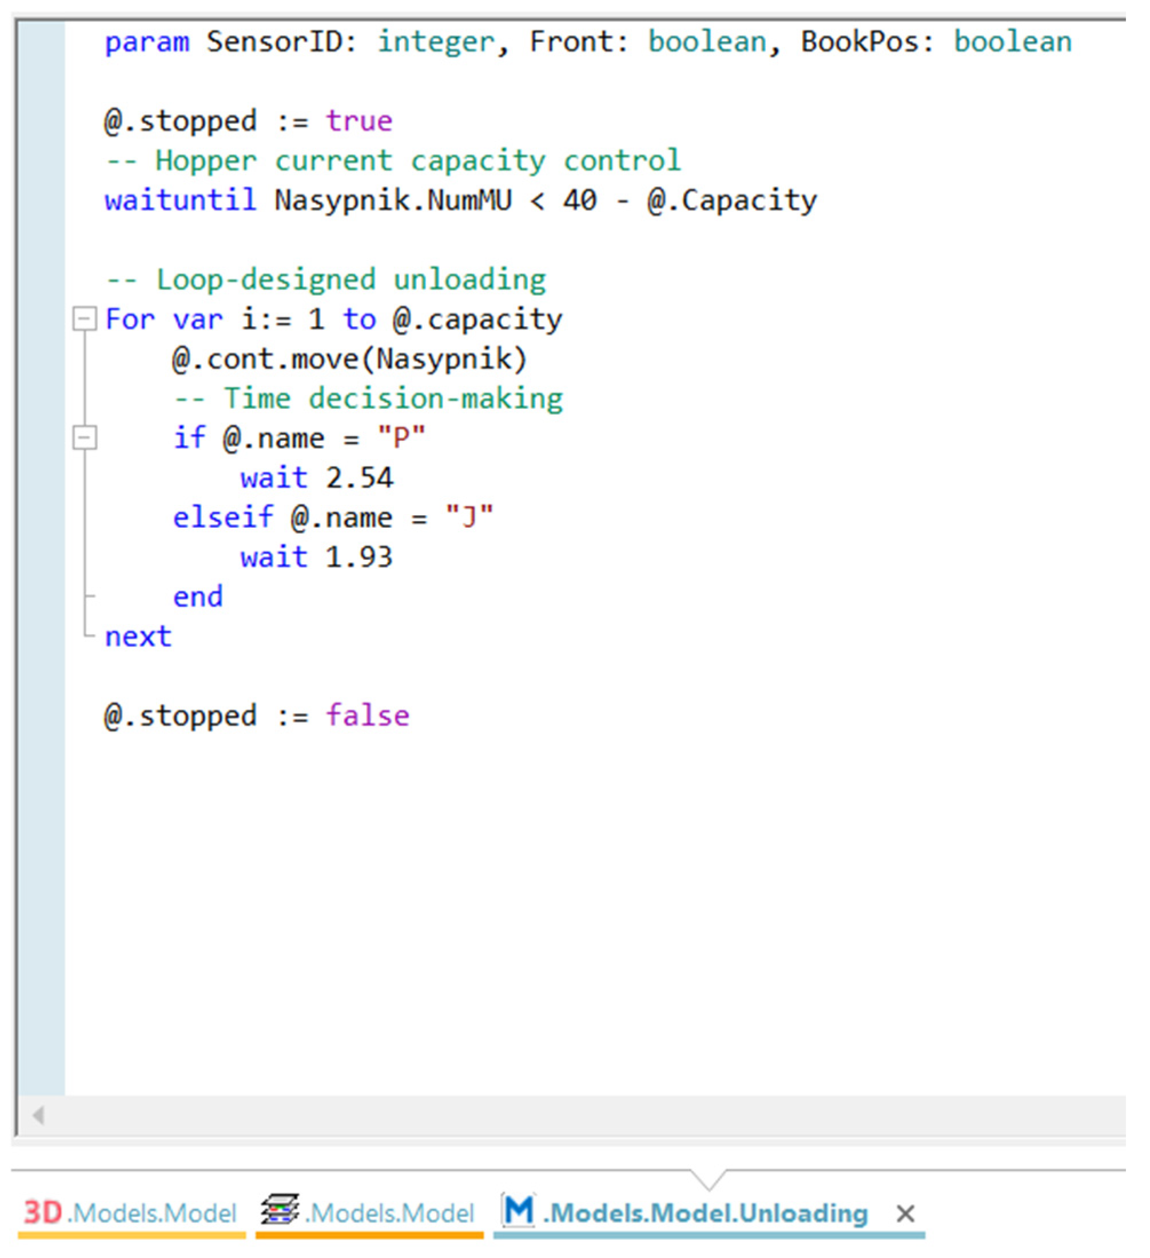Click the 'Time decision-making' comment
This screenshot has width=1150, height=1258.
coord(368,398)
